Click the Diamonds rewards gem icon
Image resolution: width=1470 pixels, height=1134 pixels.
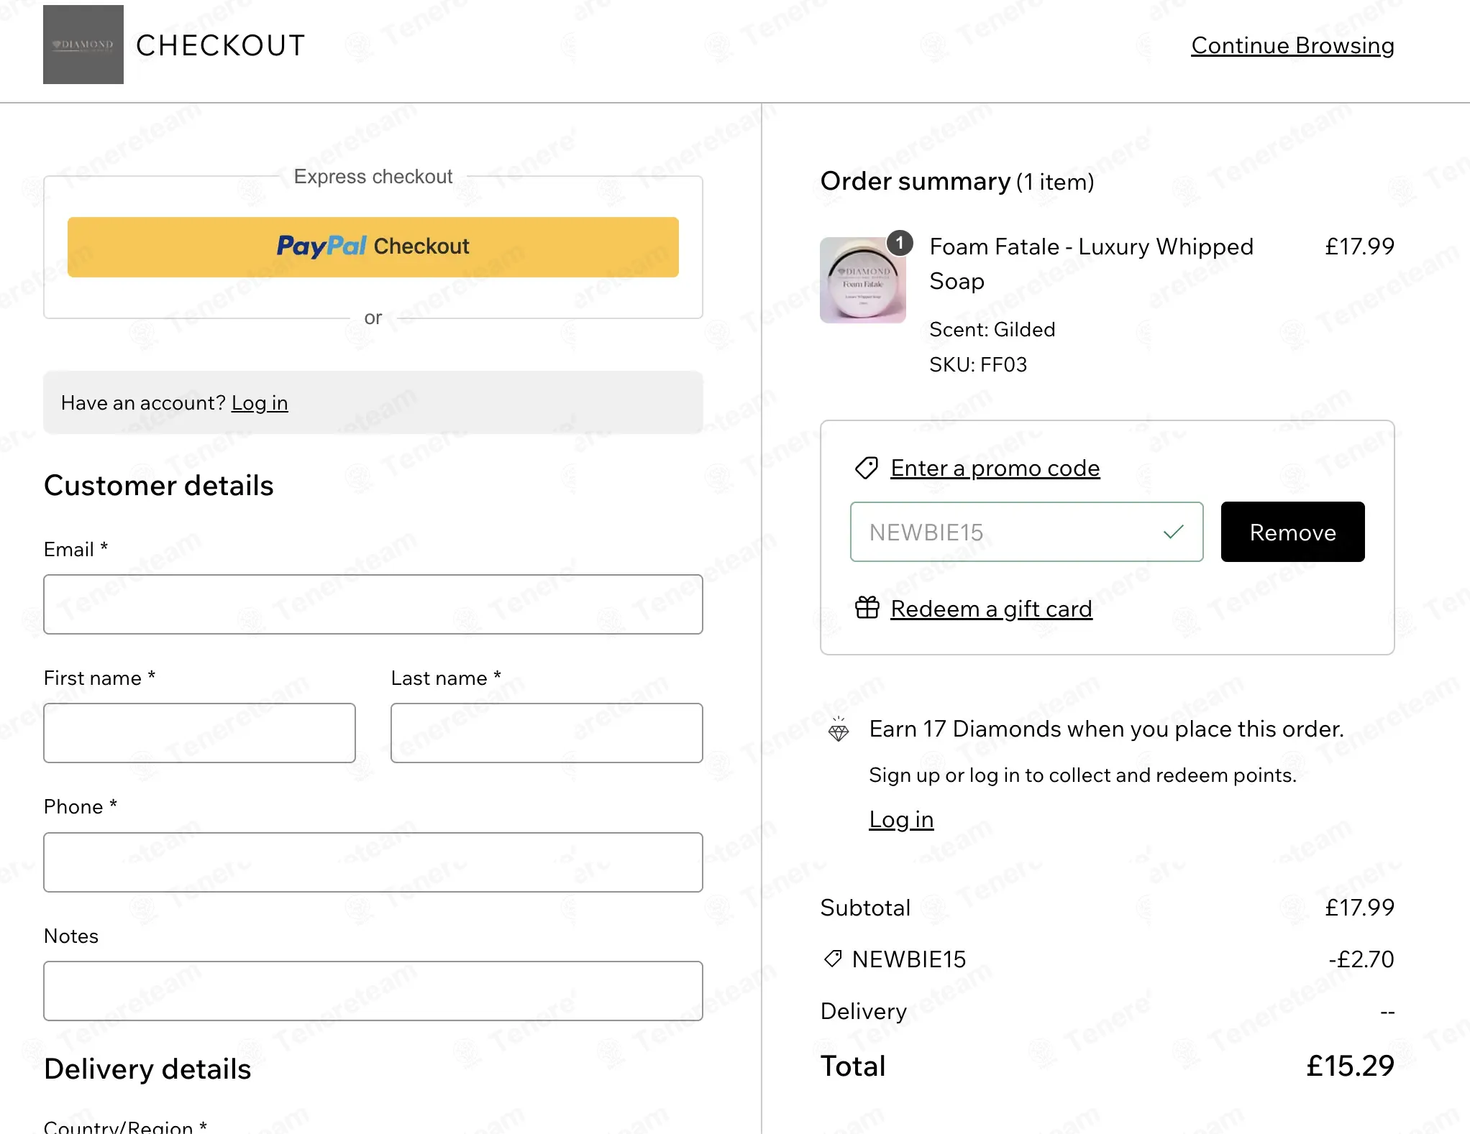(839, 729)
